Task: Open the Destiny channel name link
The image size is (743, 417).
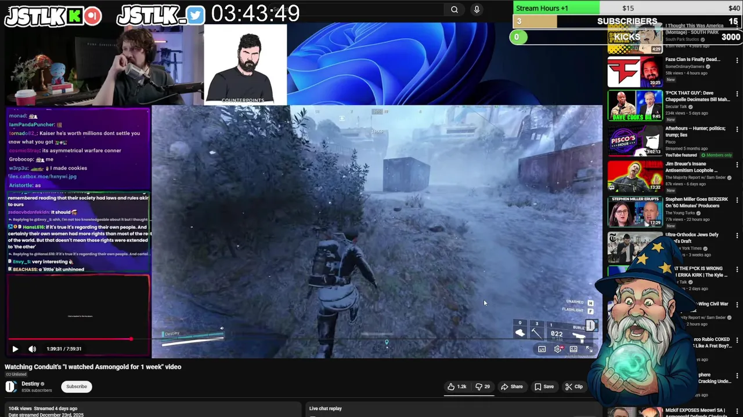Action: tap(30, 383)
